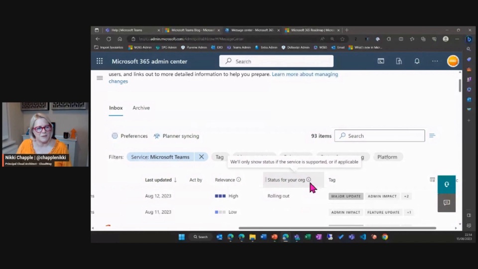Select the Tag column header

pyautogui.click(x=332, y=180)
